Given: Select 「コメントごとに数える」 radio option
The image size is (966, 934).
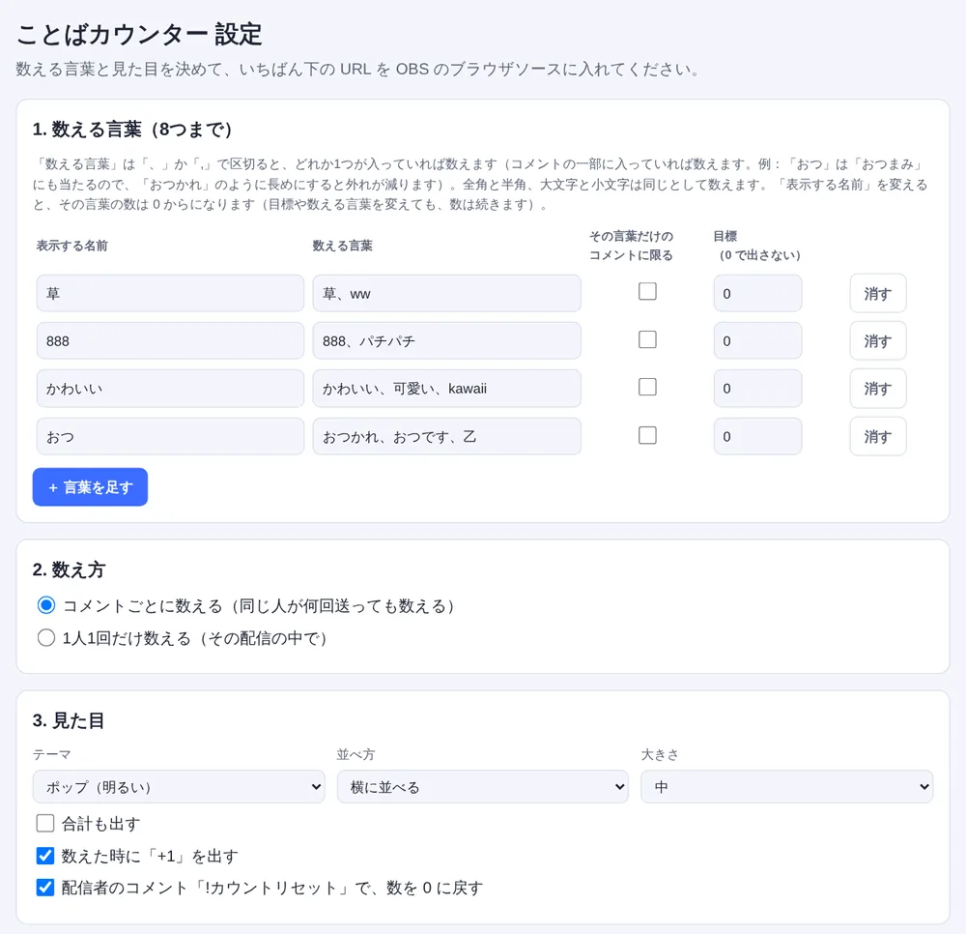Looking at the screenshot, I should click(x=46, y=605).
